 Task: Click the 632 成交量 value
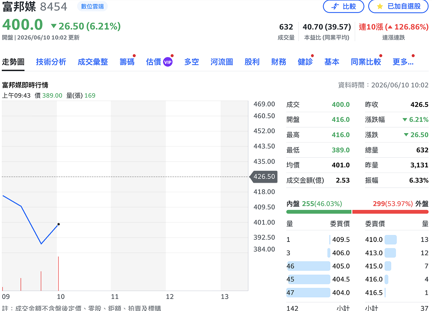point(286,27)
